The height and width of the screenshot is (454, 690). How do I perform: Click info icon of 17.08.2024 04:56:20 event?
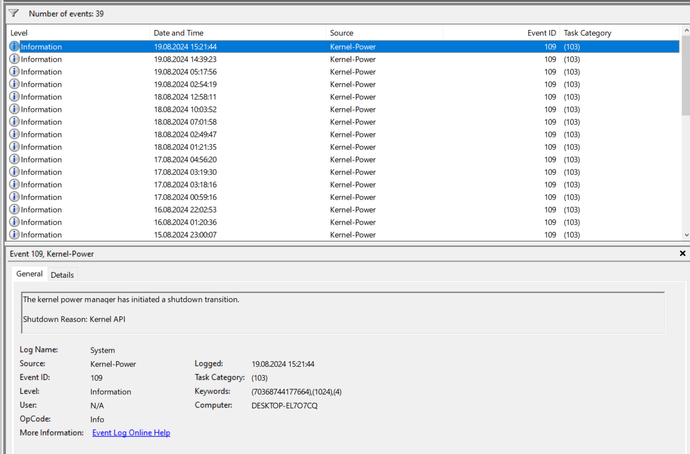[x=14, y=159]
